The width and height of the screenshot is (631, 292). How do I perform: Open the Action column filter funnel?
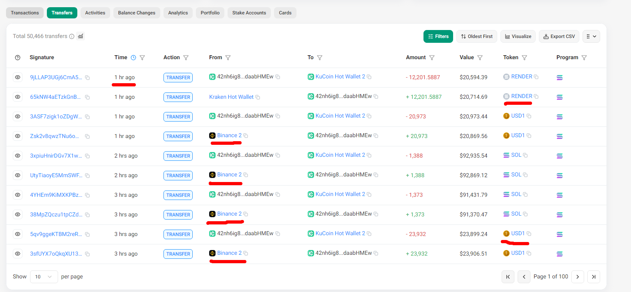[x=186, y=58]
